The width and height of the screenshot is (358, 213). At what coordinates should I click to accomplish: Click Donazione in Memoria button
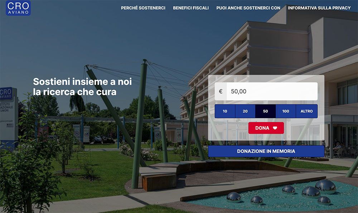tap(266, 151)
